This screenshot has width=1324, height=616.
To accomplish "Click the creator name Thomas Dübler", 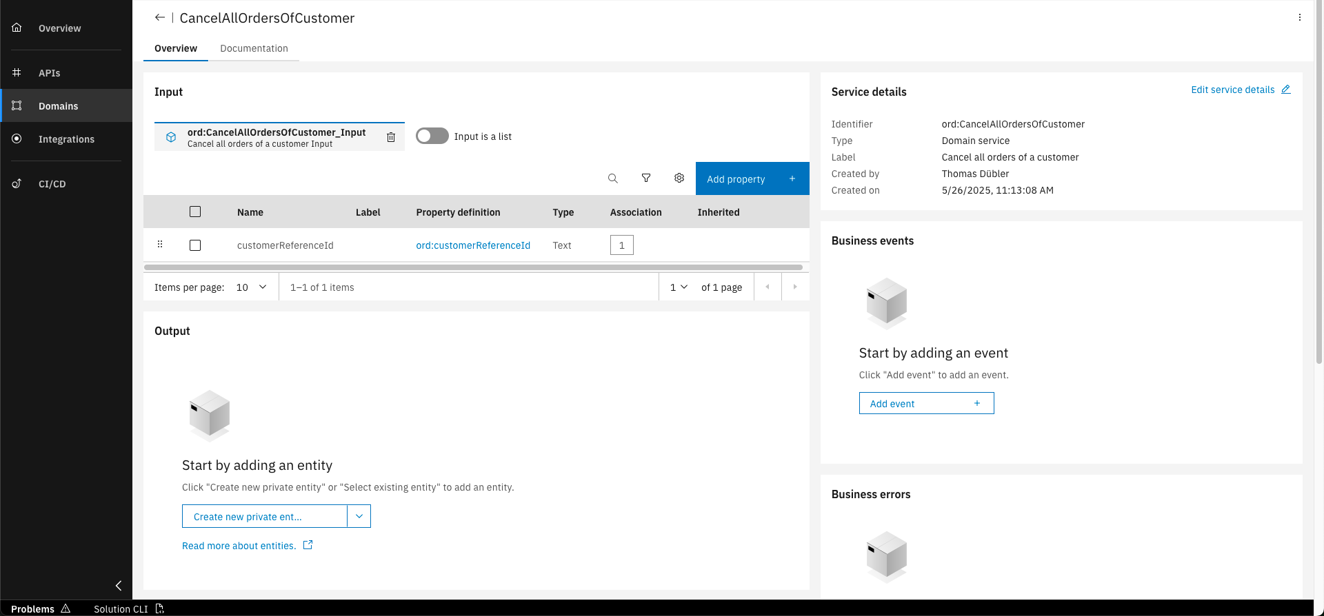I will (x=975, y=174).
